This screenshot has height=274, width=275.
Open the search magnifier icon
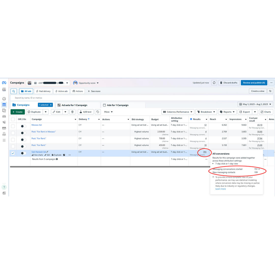[x=14, y=91]
